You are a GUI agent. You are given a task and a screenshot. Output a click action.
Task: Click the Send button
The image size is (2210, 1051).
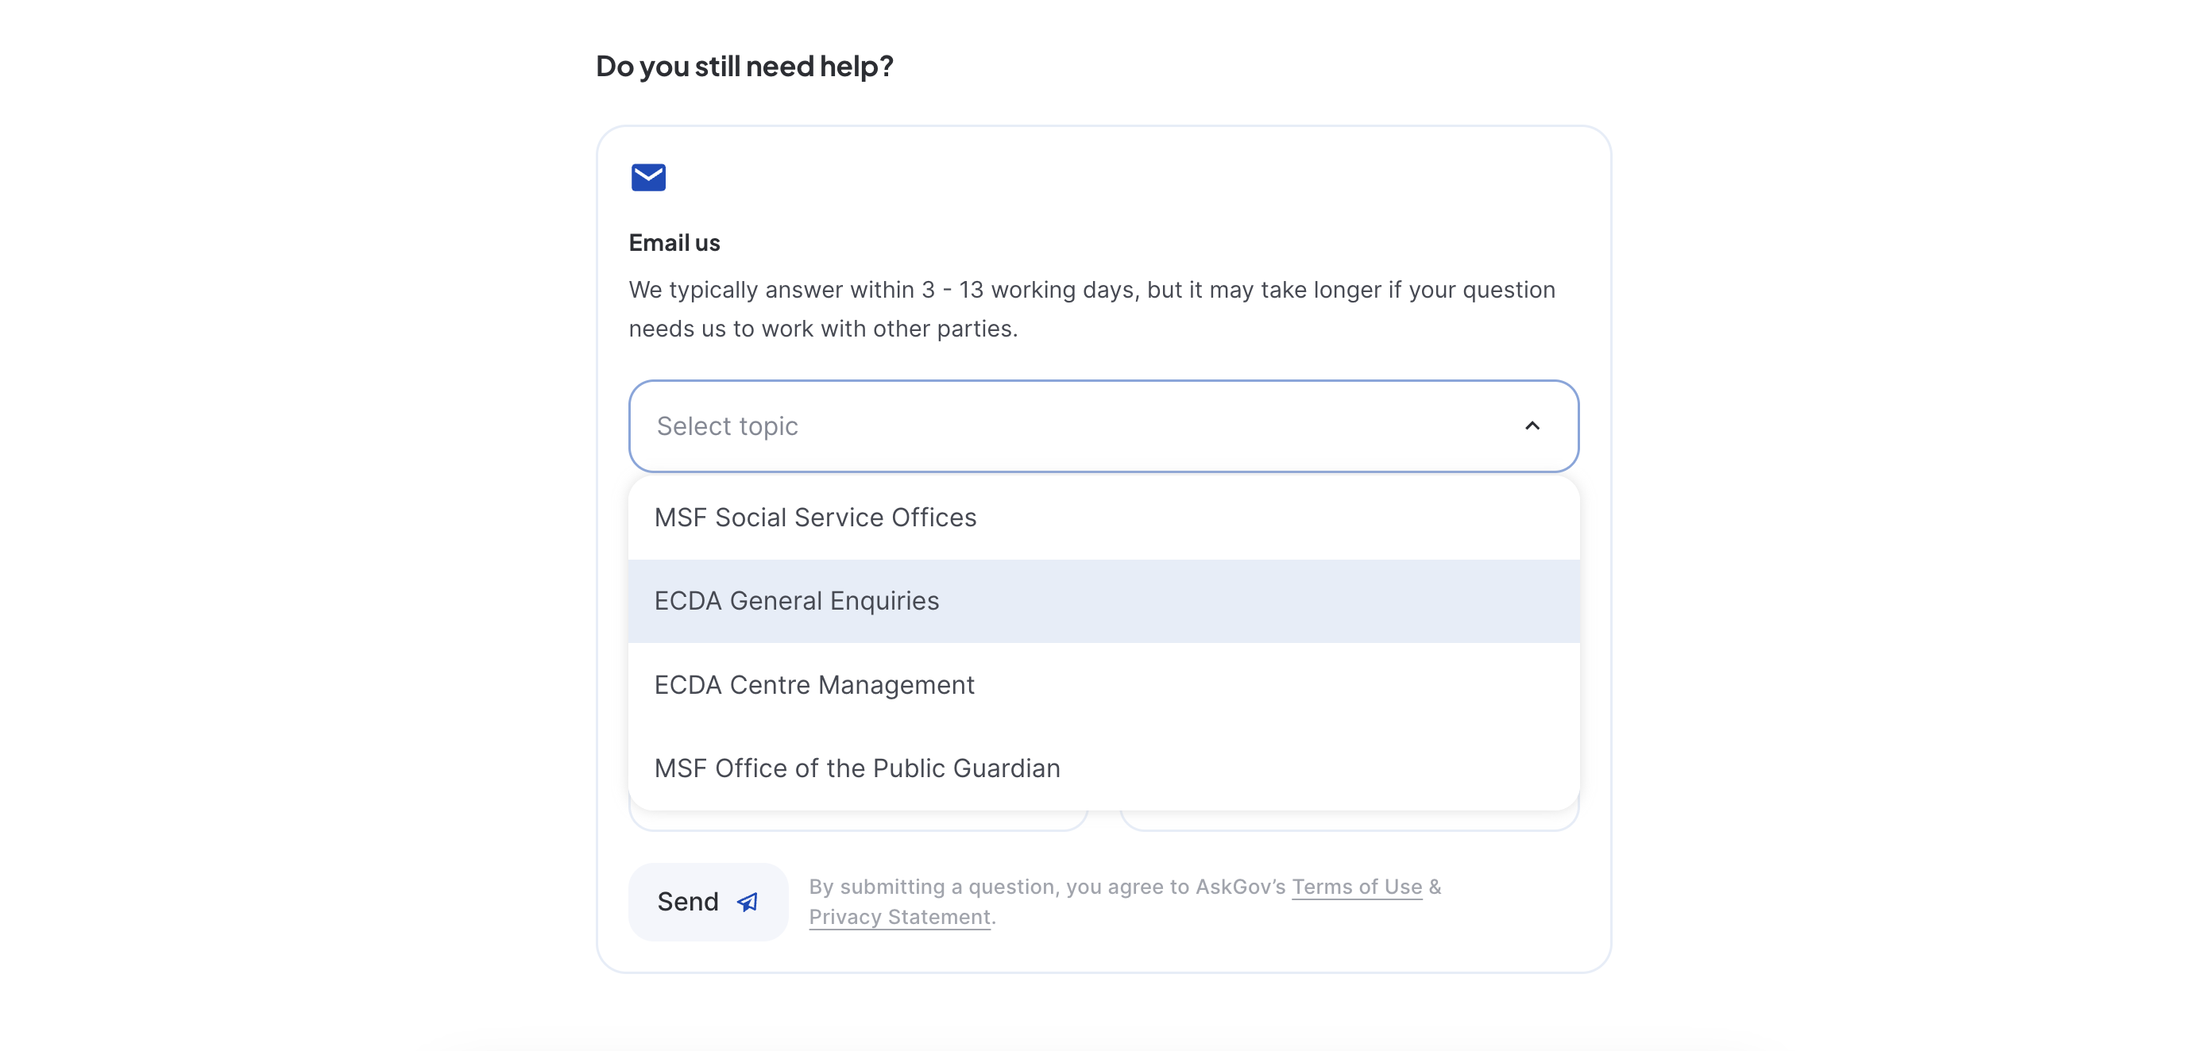[x=708, y=902]
